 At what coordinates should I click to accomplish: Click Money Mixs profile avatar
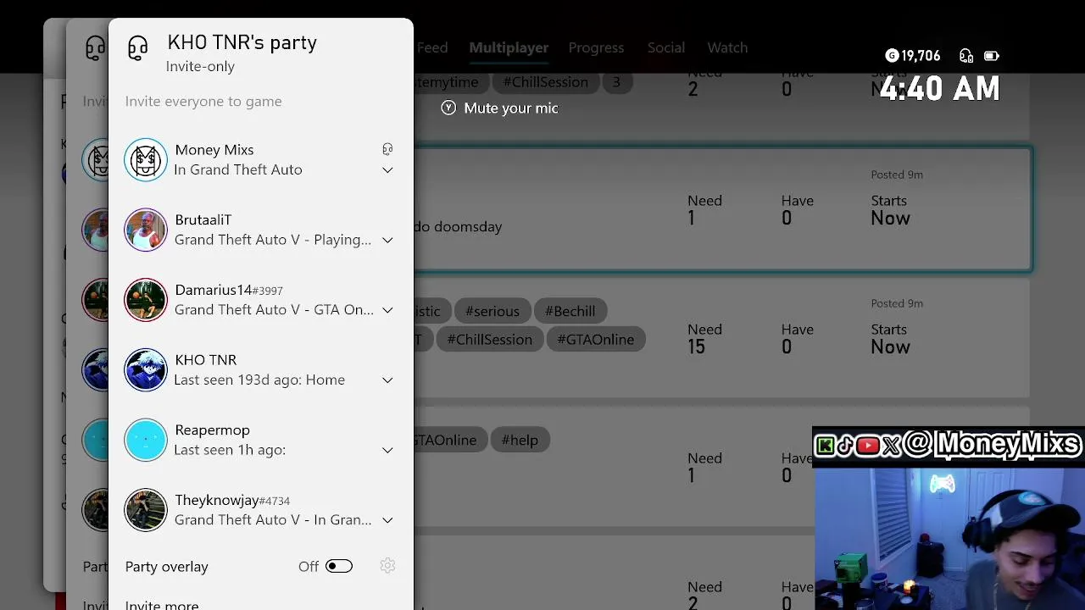coord(146,159)
